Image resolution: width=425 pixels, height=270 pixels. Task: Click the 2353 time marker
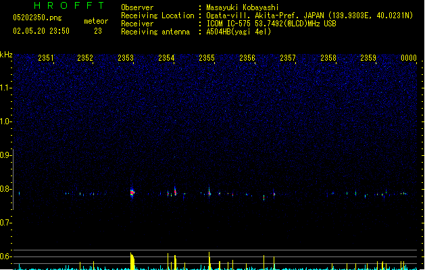126,58
